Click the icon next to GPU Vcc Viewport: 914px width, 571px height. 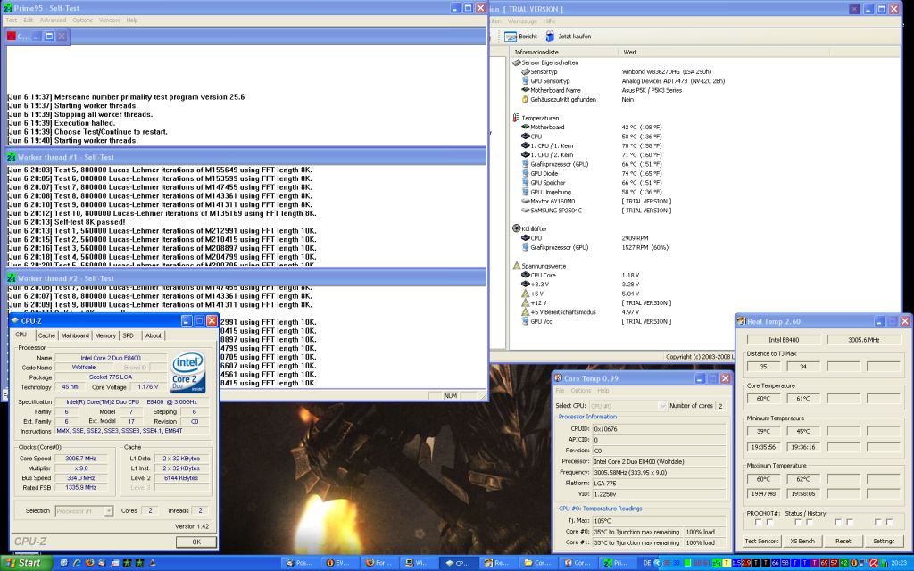[x=525, y=321]
